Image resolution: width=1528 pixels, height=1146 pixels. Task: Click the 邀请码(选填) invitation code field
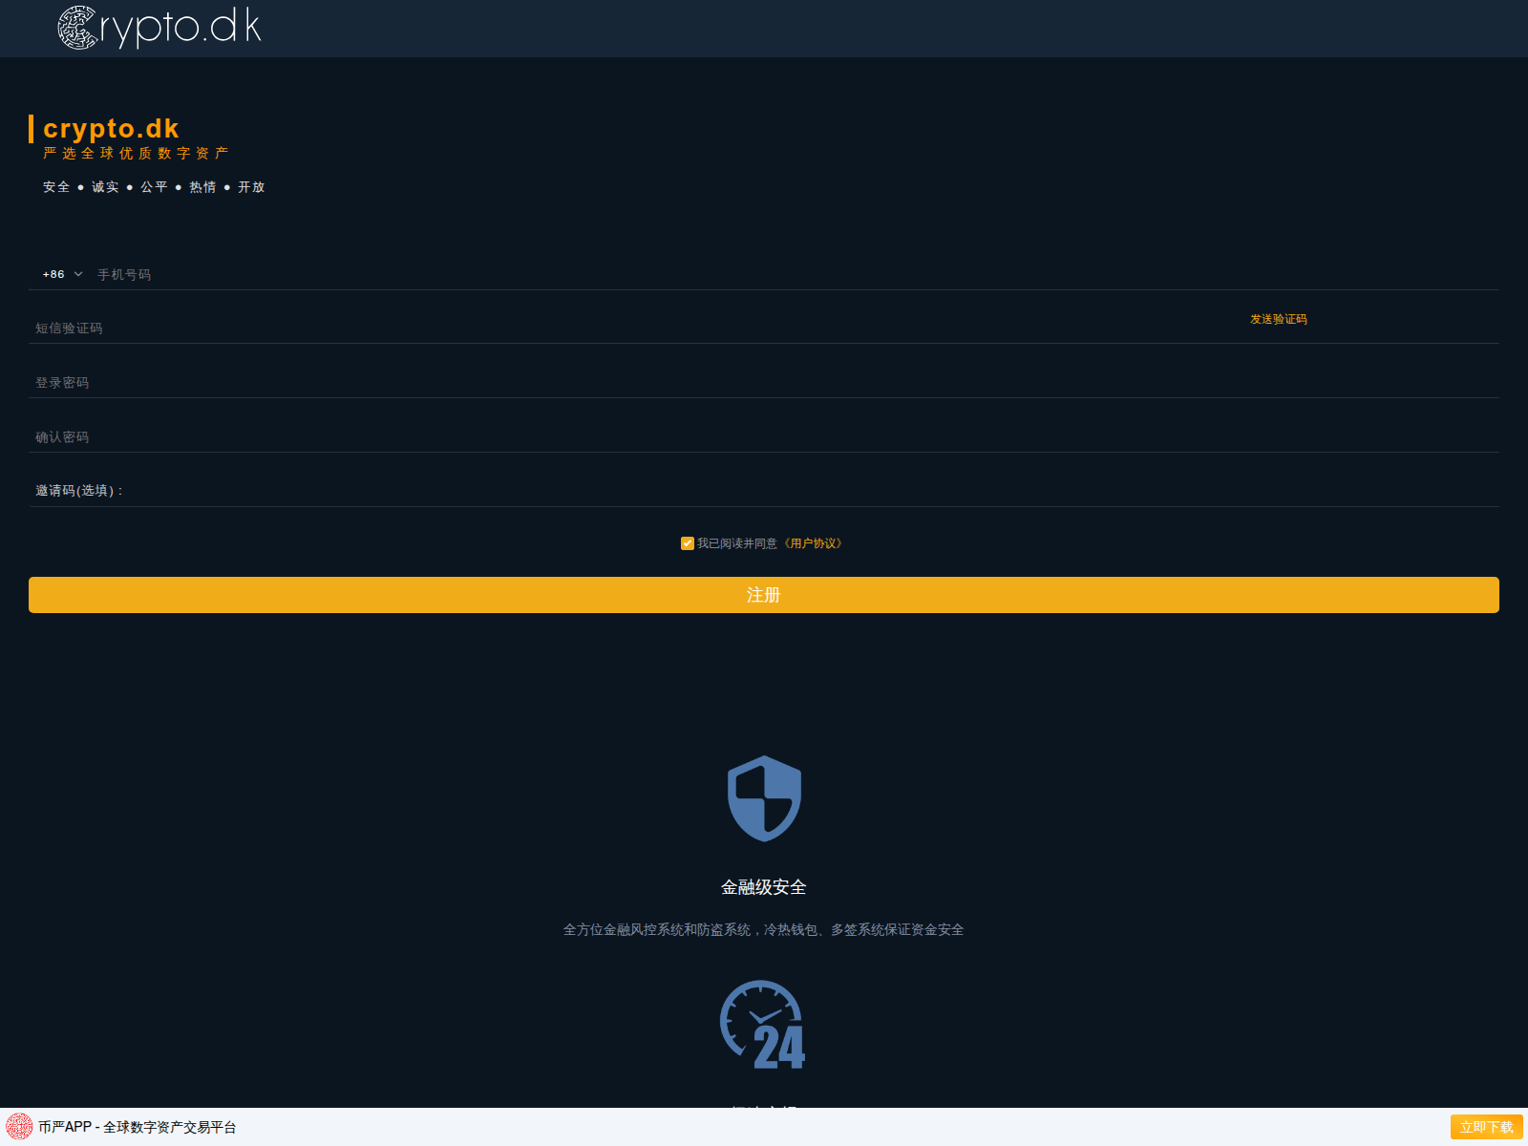[x=812, y=491]
